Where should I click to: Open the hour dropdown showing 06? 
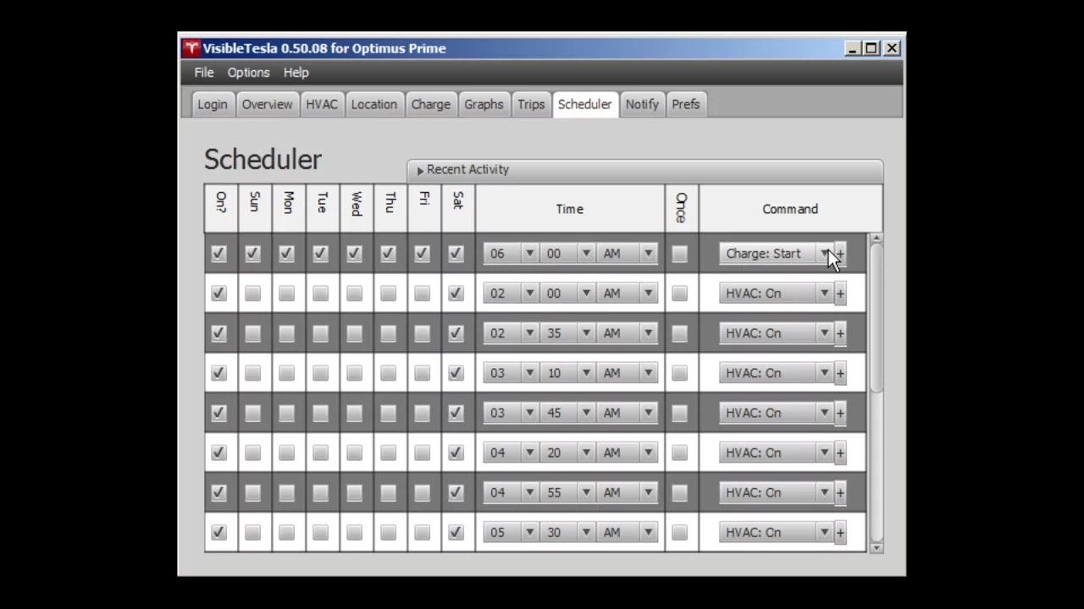511,254
